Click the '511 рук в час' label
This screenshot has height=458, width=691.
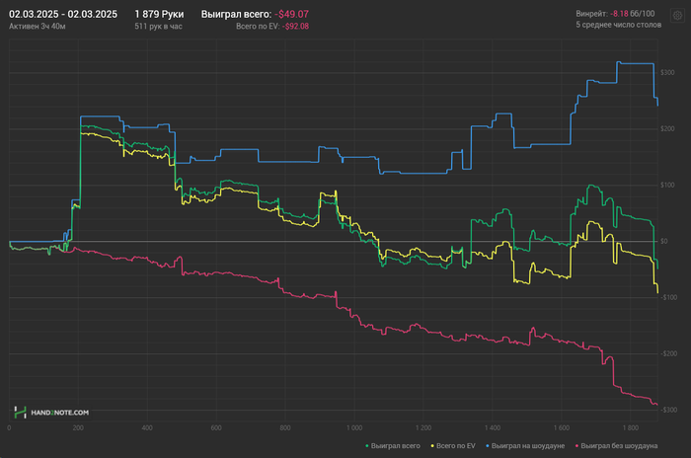click(158, 27)
